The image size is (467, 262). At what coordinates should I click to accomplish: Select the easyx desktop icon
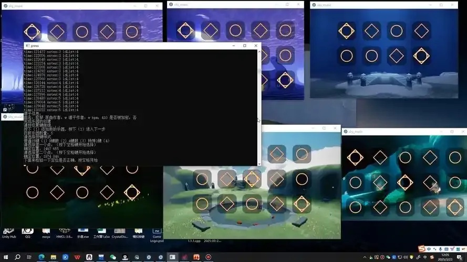tap(46, 233)
